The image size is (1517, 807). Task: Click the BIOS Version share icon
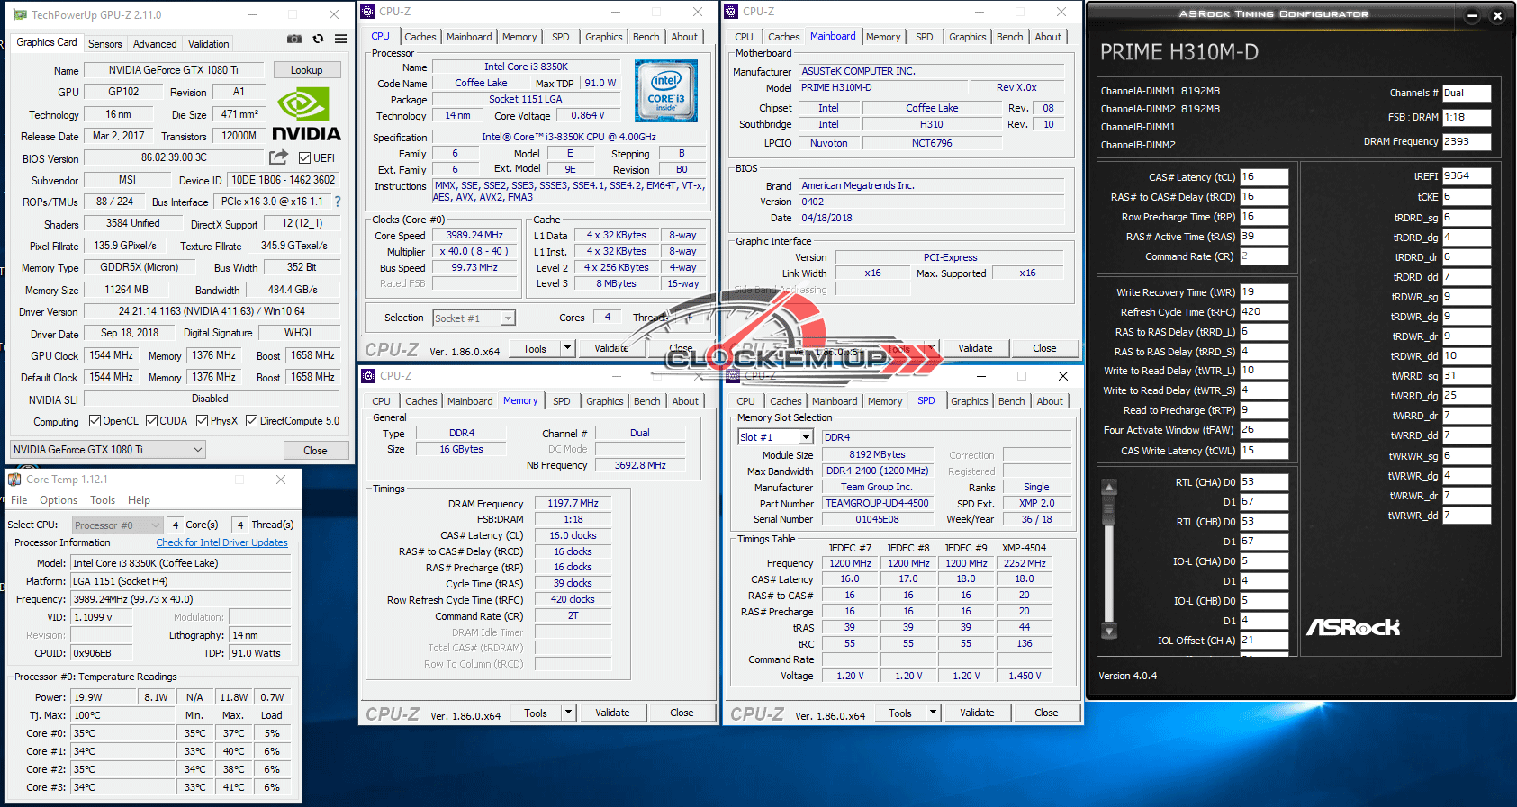coord(279,157)
